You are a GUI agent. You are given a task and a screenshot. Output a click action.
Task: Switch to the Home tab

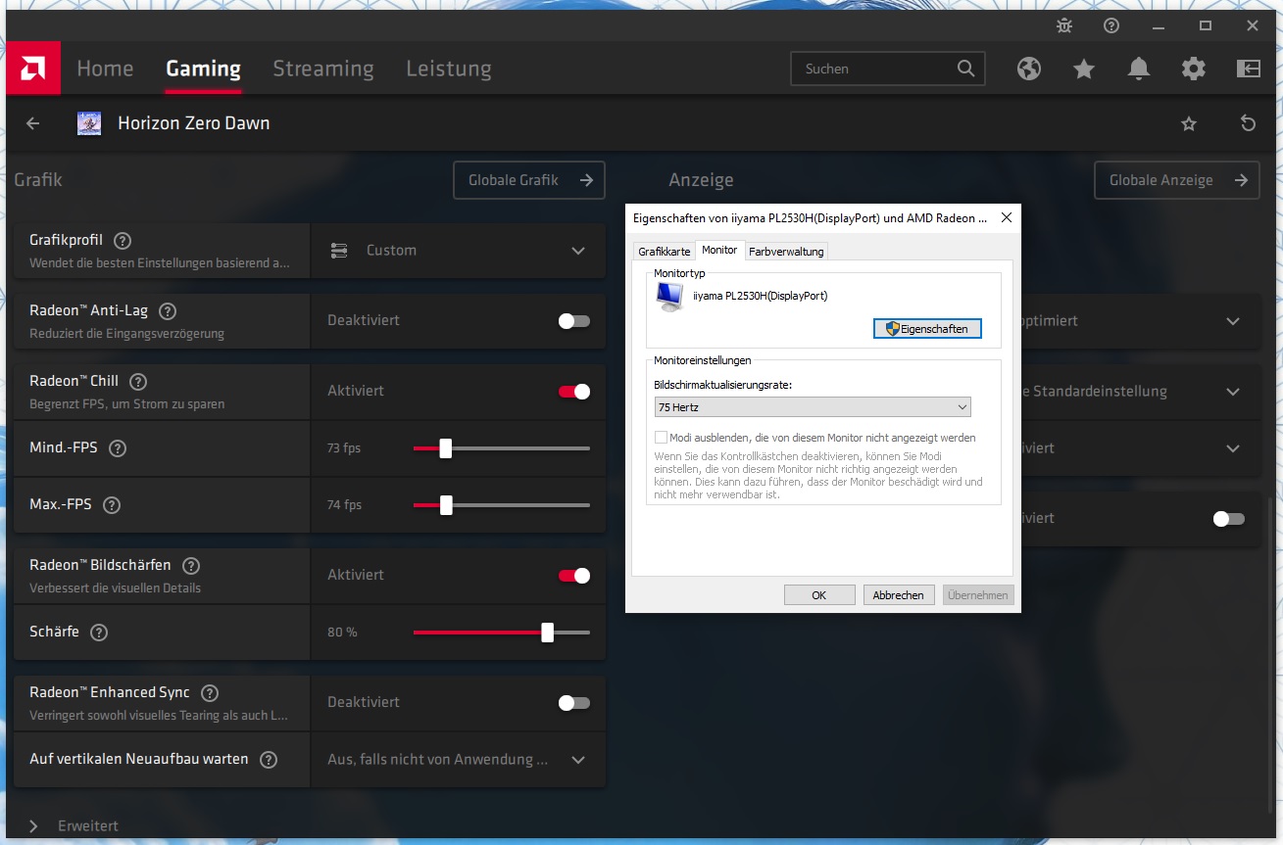click(105, 69)
